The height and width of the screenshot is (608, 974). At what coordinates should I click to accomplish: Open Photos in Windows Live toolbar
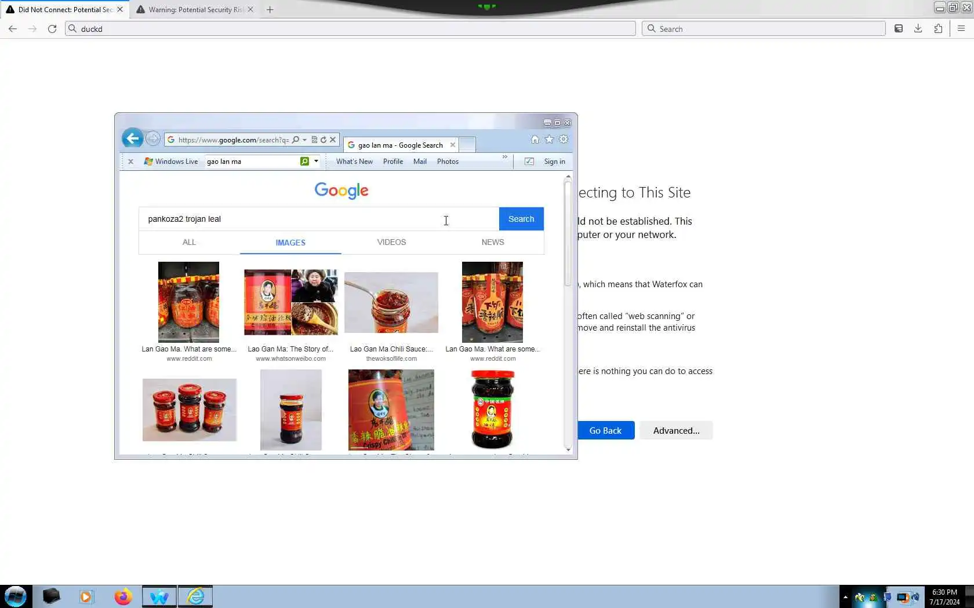(448, 162)
